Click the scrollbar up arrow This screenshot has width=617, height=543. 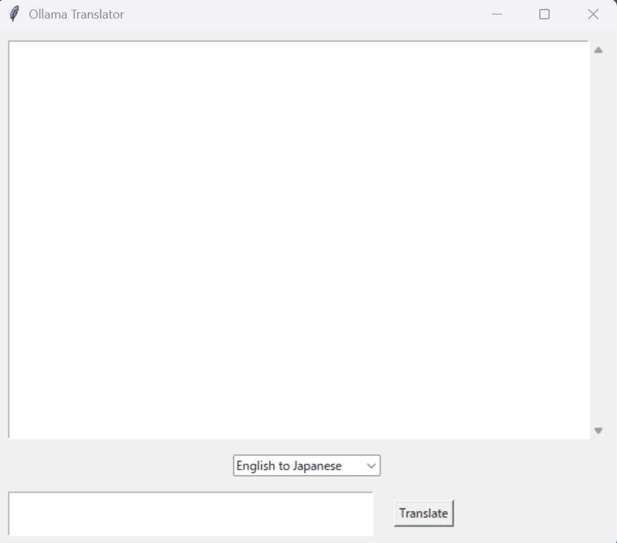598,50
